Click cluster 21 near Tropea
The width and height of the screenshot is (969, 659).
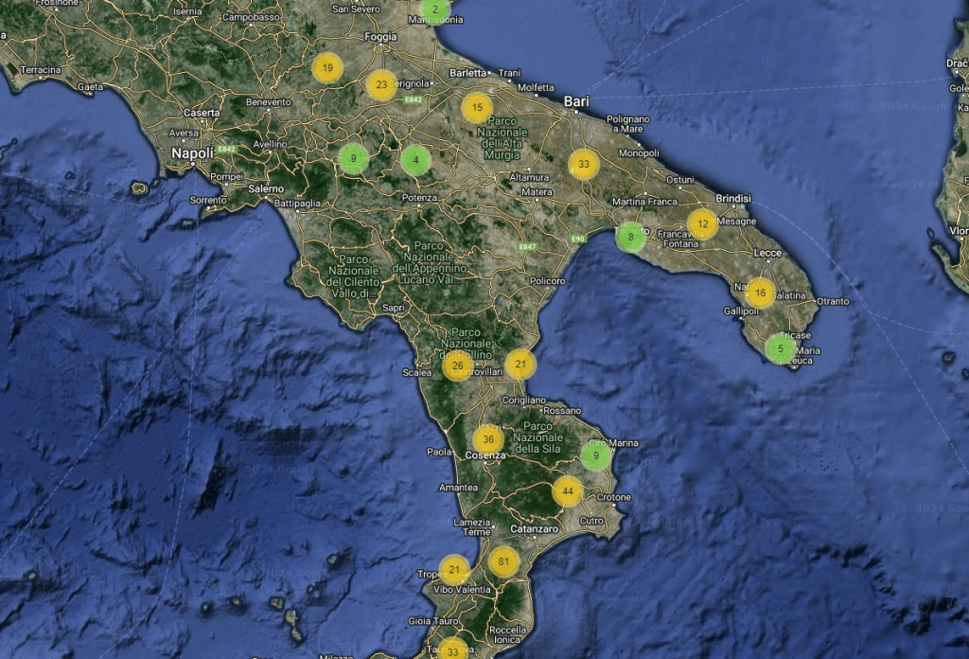click(x=455, y=570)
